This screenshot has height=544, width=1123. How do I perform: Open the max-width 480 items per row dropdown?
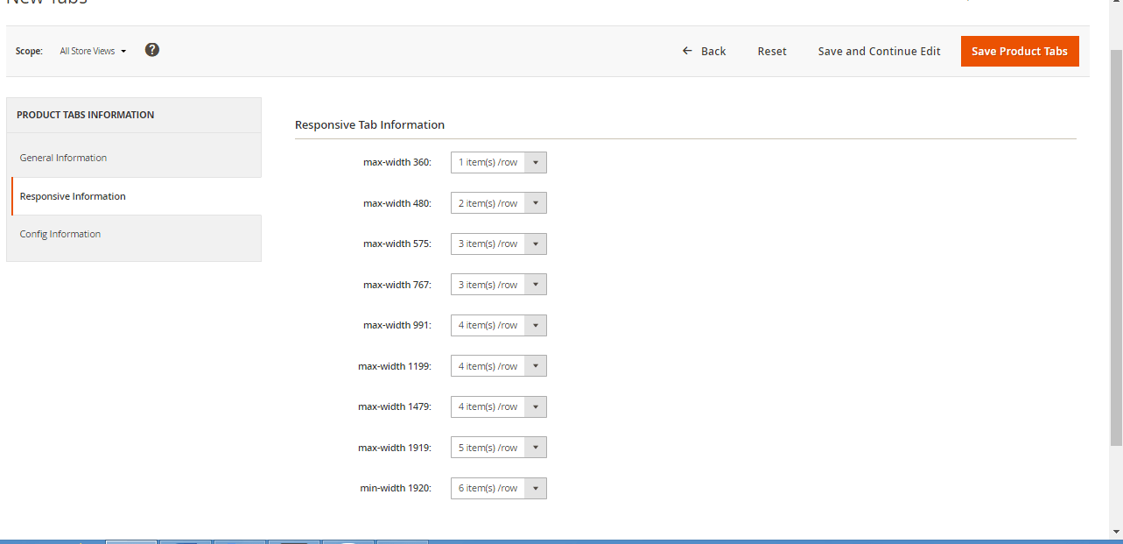point(498,203)
